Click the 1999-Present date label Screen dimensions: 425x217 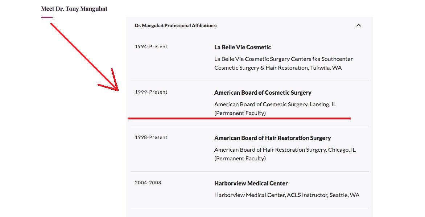tap(151, 92)
